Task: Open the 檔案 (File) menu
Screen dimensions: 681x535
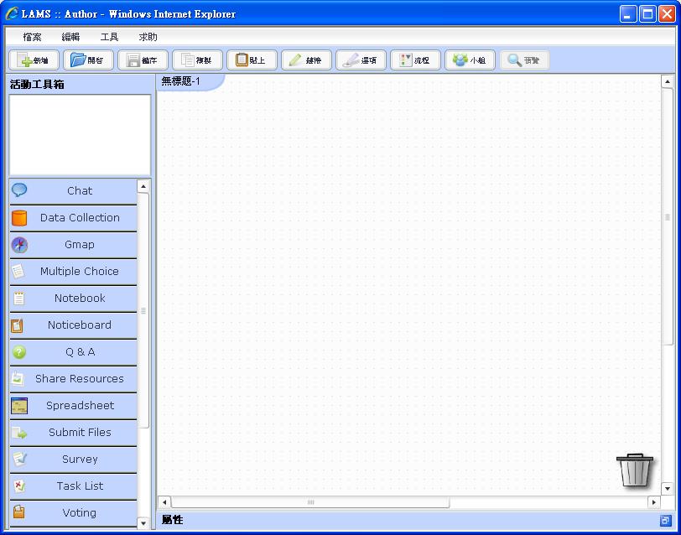Action: pyautogui.click(x=32, y=37)
